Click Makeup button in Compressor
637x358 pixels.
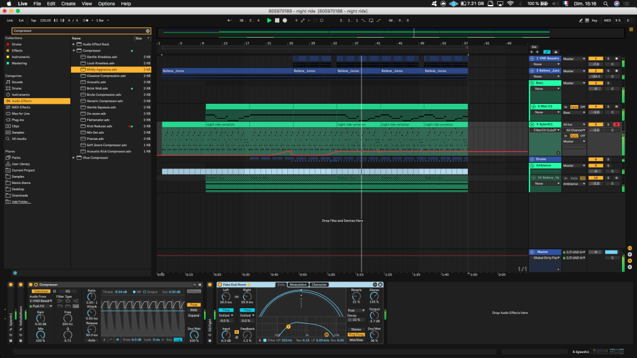coord(194,291)
